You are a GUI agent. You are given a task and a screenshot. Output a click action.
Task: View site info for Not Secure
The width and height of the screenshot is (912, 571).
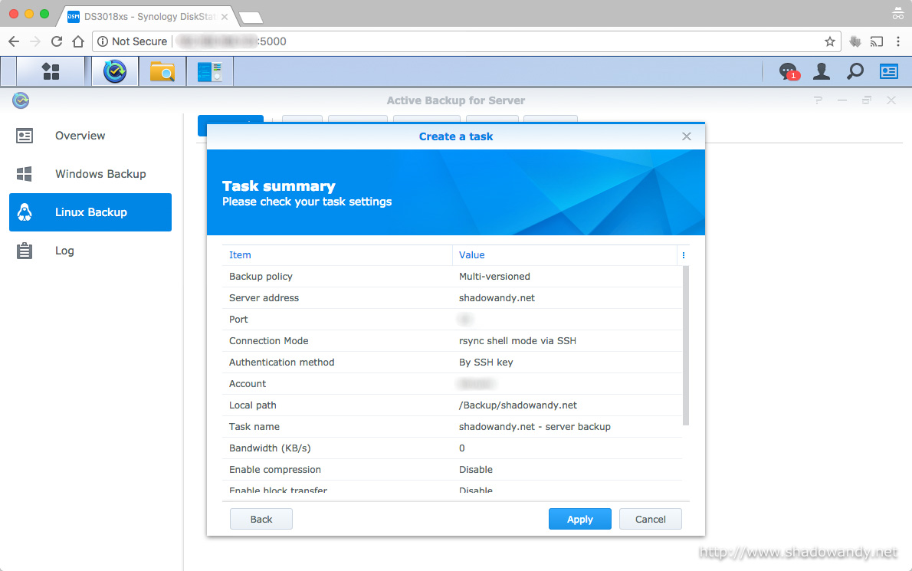point(132,41)
